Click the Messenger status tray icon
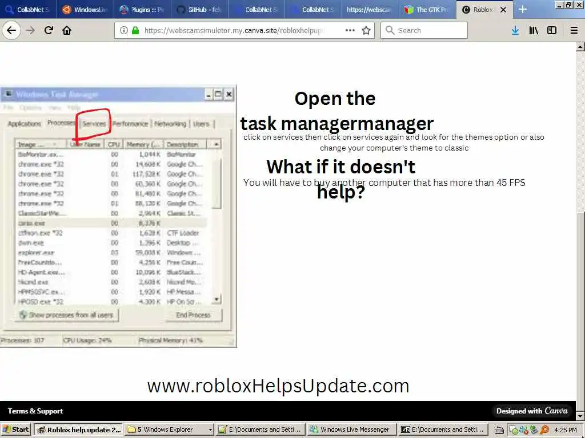585x438 pixels. tap(523, 430)
